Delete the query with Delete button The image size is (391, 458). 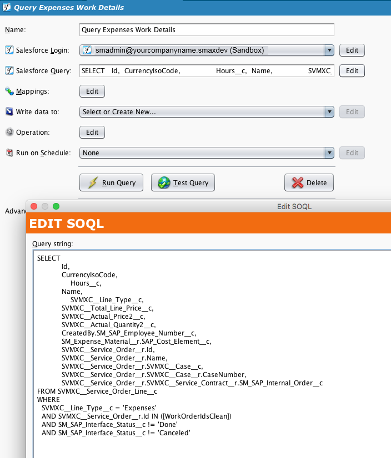click(309, 182)
